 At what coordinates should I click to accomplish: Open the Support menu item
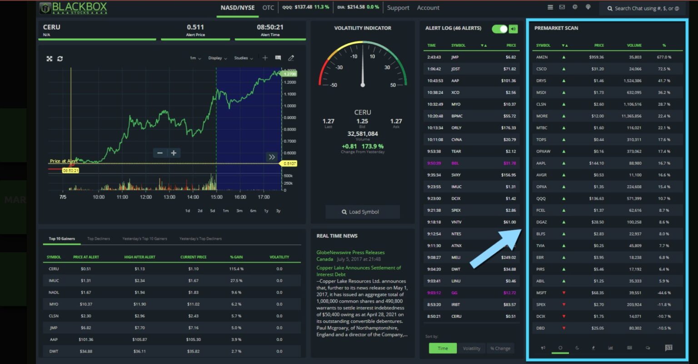click(398, 8)
